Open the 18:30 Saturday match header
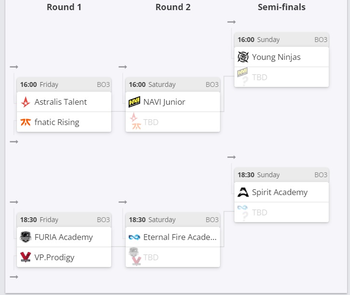Screen dimensions: 350x295 point(173,220)
